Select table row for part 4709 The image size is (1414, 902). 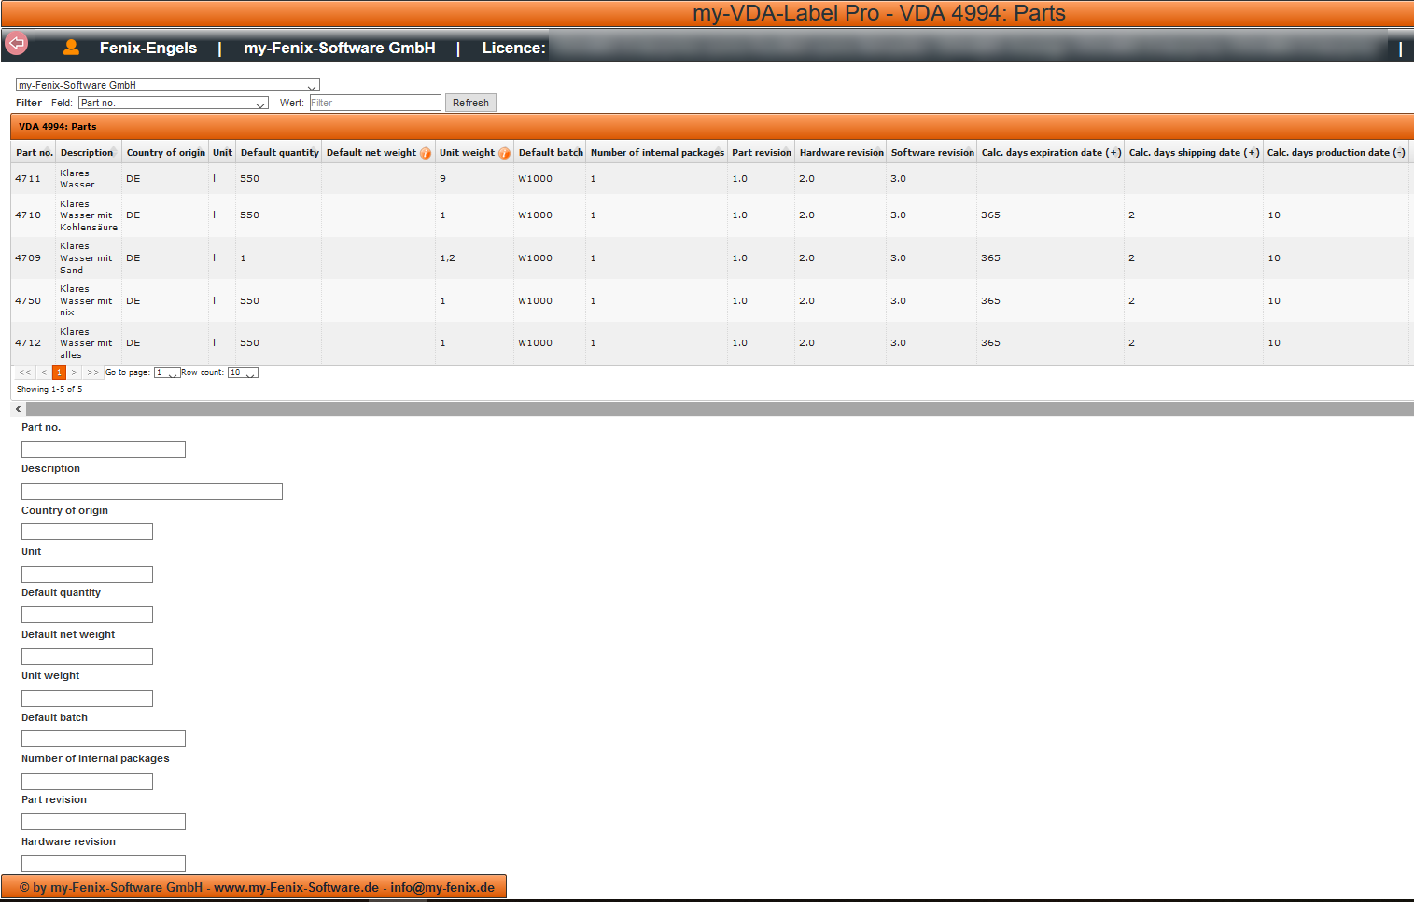point(28,258)
